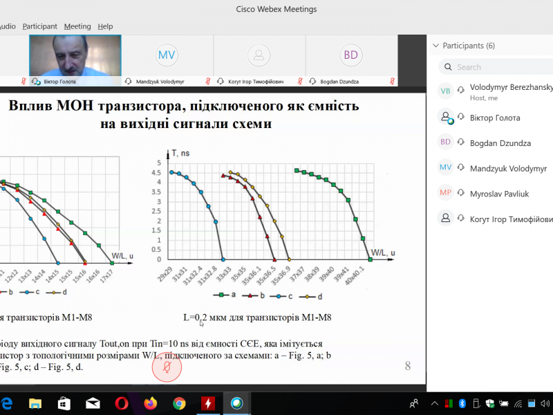Click the participant Search field
This screenshot has width=553, height=415.
tap(498, 67)
